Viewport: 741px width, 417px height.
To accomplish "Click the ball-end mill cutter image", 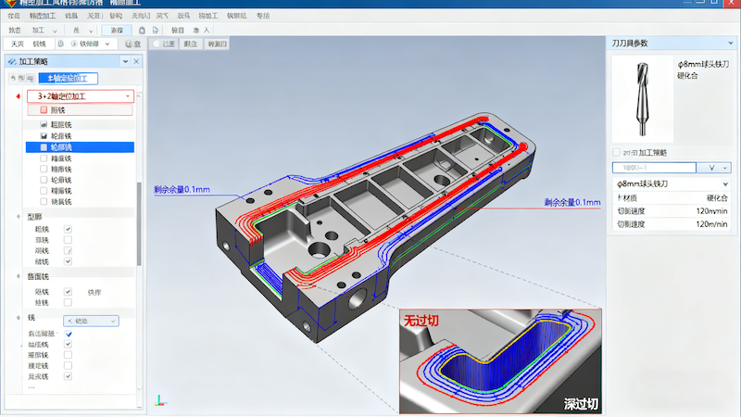I will pos(643,98).
